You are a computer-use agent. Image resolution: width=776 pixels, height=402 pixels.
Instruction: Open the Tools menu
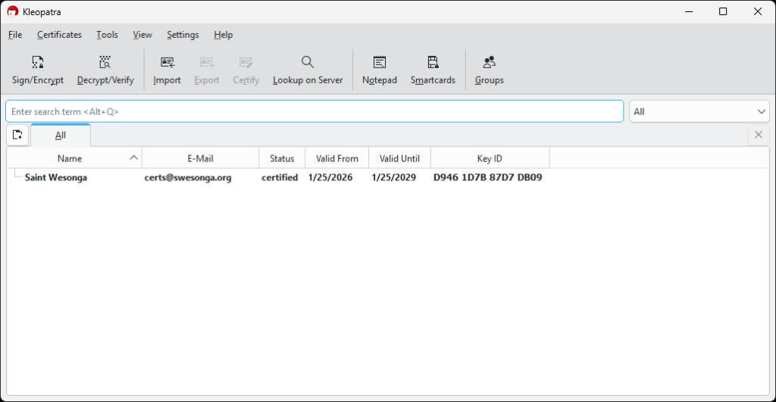click(x=107, y=35)
